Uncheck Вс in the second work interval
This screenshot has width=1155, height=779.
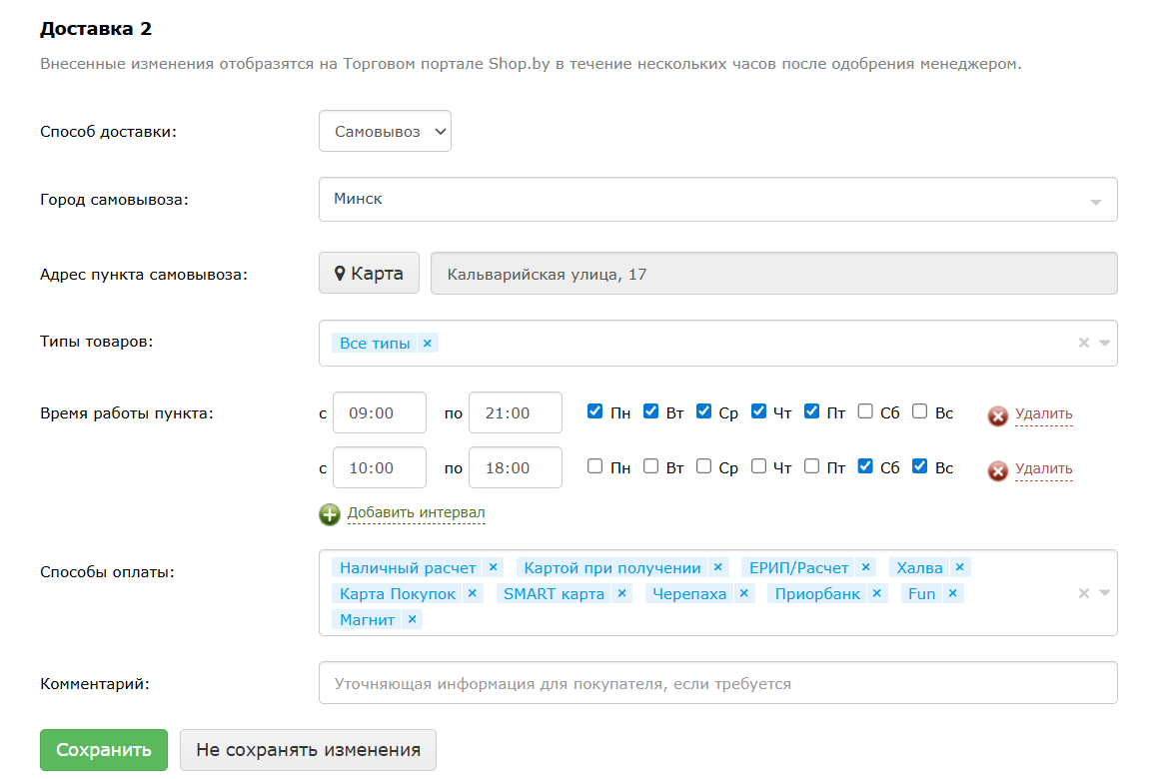tap(919, 466)
